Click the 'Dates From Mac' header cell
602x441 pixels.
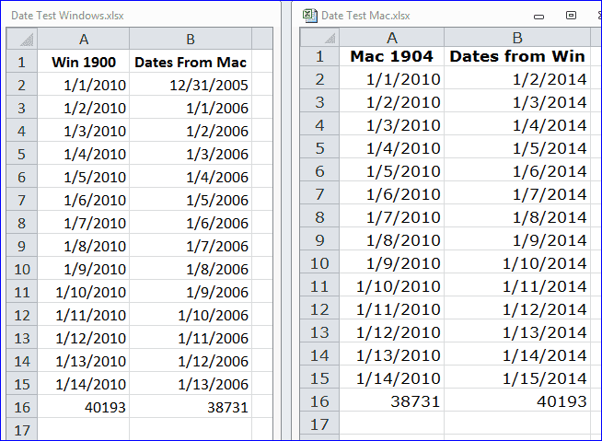pyautogui.click(x=191, y=63)
